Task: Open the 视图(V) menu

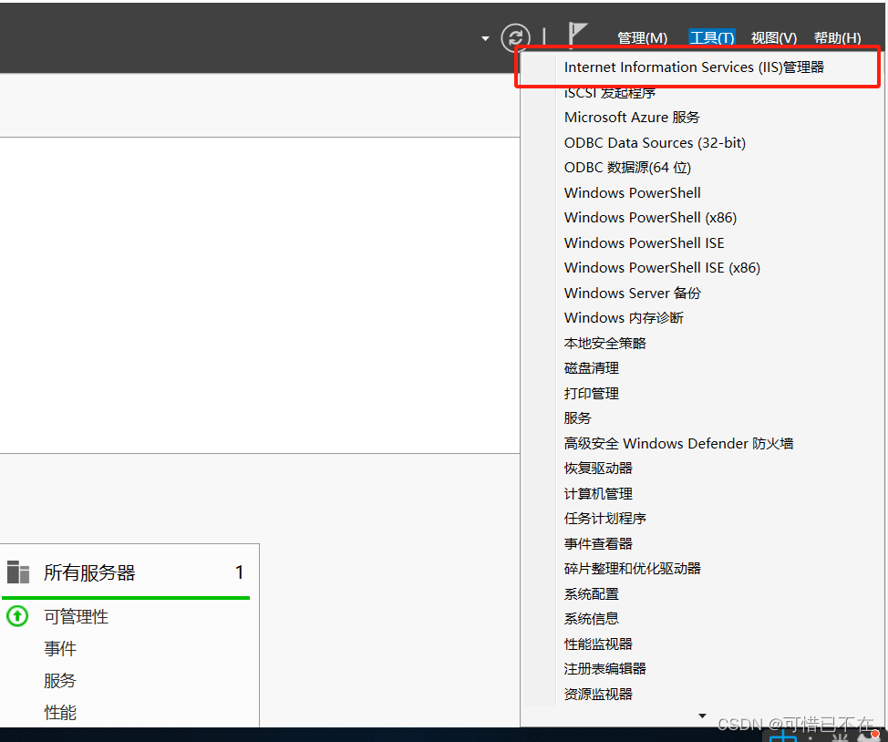Action: point(772,37)
